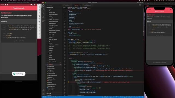Viewport: 175px width, 98px height.
Task: Open the Apple menu
Action: [x=2, y=1]
